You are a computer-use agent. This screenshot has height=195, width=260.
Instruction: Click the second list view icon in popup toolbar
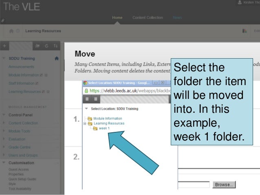click(96, 99)
